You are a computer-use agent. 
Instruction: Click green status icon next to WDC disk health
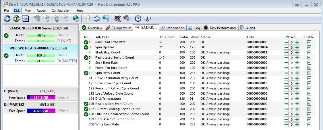click(6, 55)
